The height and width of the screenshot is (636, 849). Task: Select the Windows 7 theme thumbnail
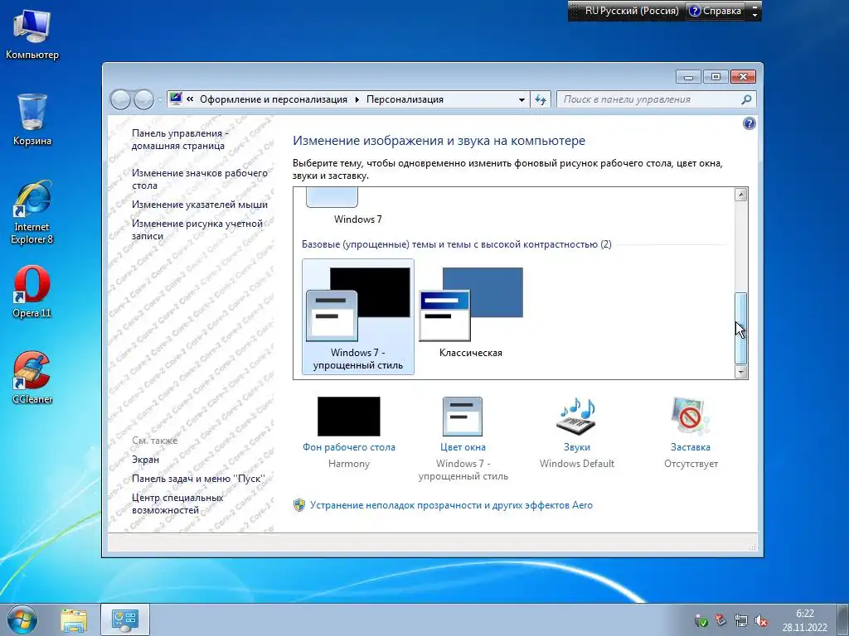pos(332,197)
